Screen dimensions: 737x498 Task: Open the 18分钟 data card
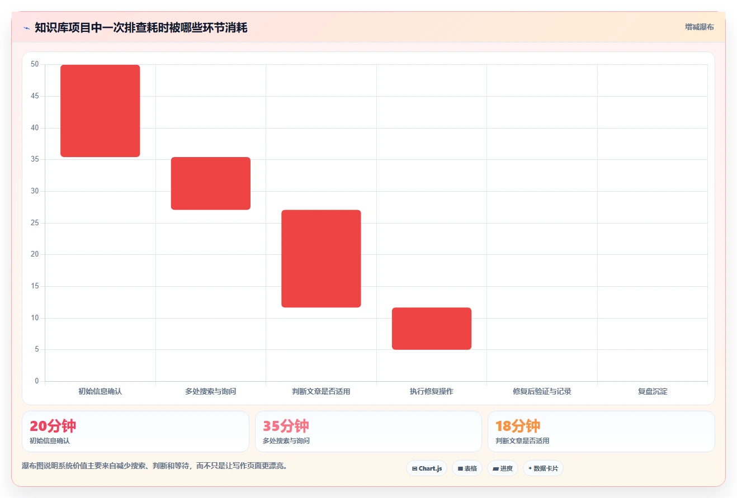pyautogui.click(x=601, y=431)
